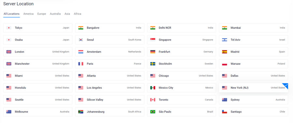Click the Brazil flag next to São Paulo
The height and width of the screenshot is (123, 293).
click(153, 112)
